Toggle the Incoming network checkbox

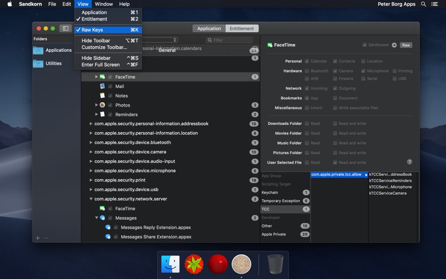pos(307,88)
